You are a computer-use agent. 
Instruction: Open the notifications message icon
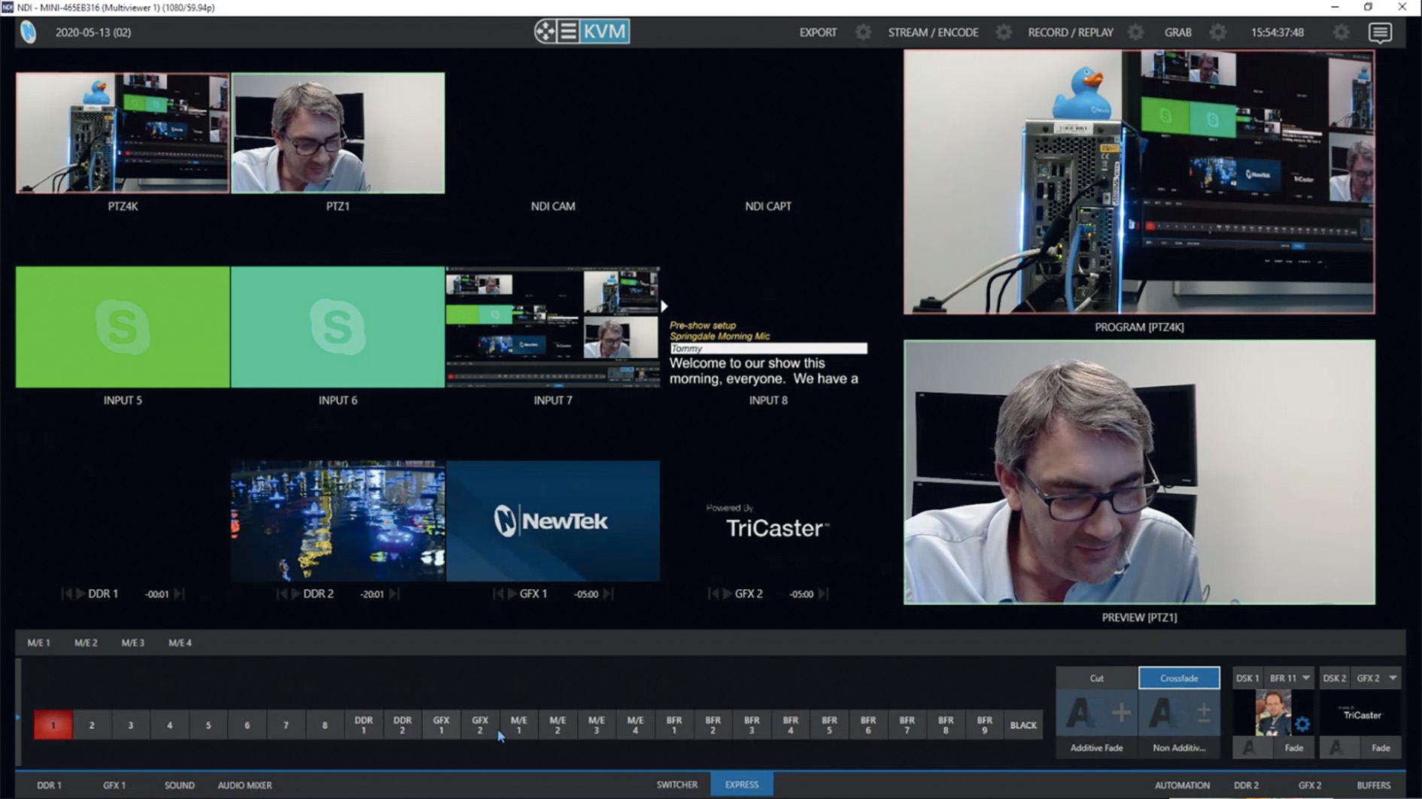pyautogui.click(x=1379, y=32)
